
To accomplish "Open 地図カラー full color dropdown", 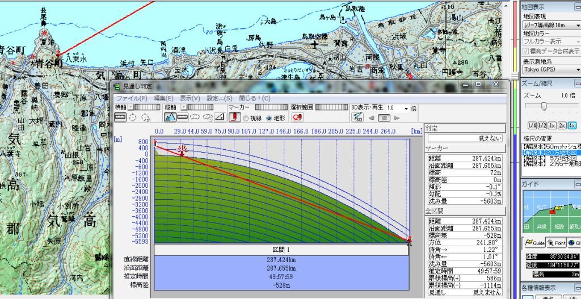I will click(551, 41).
